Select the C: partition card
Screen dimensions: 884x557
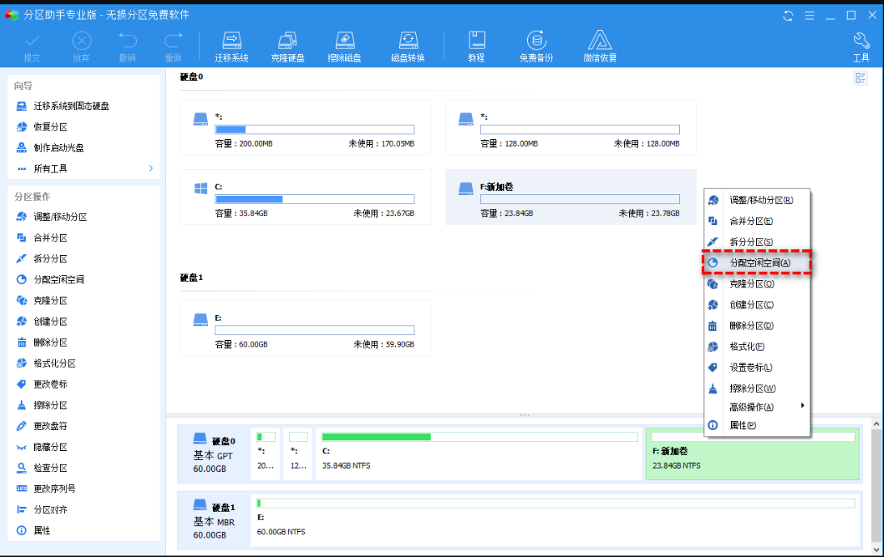[x=305, y=198]
